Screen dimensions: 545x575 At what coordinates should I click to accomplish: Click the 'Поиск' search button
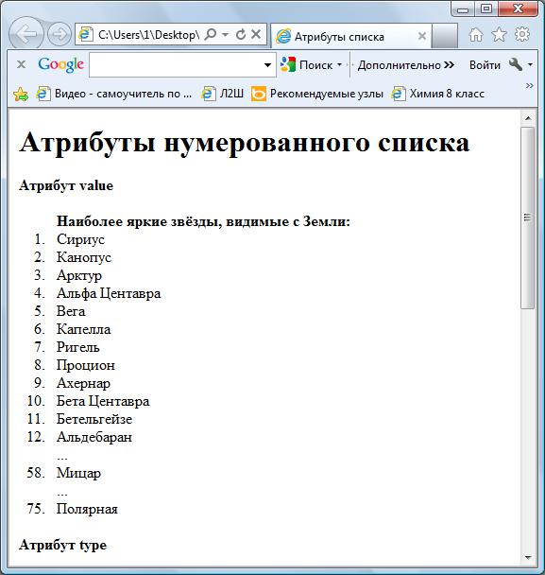(307, 65)
